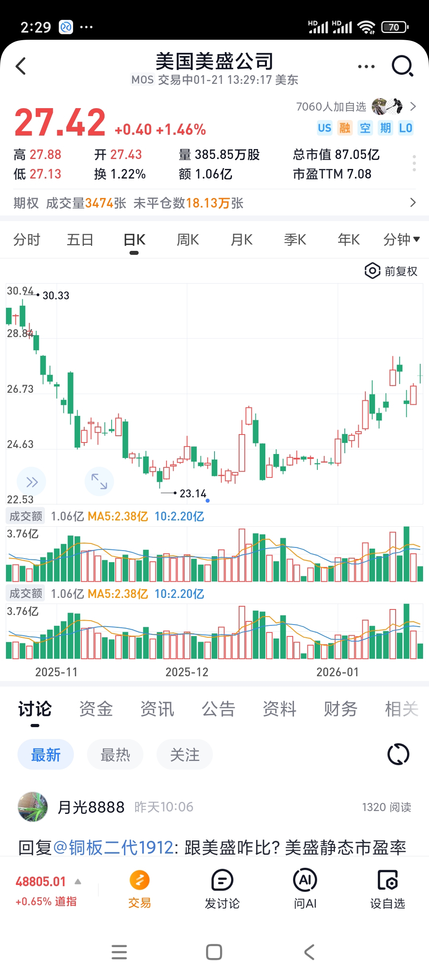Image resolution: width=429 pixels, height=978 pixels.
Task: Tap the L0 quote level badge
Action: click(406, 128)
